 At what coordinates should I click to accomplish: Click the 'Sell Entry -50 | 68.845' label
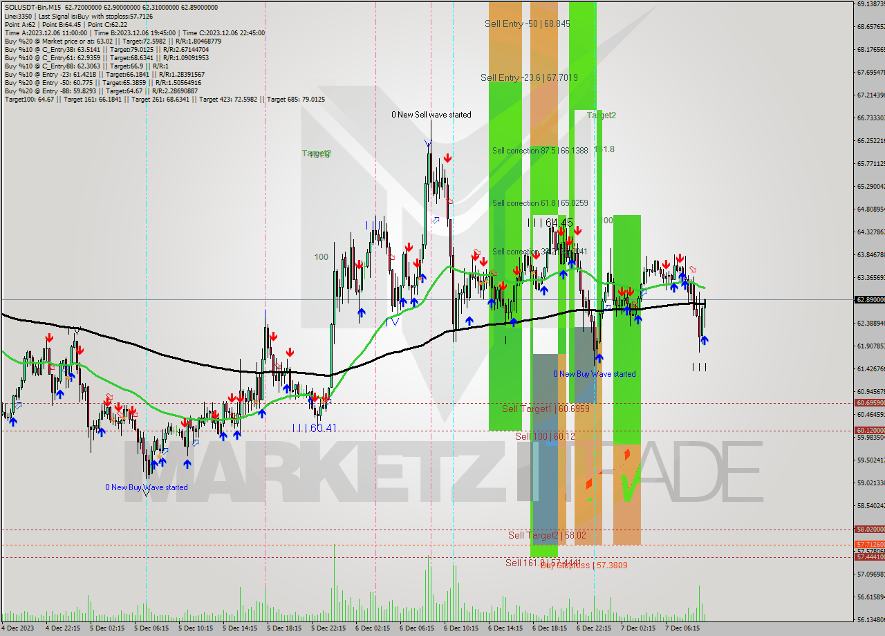coord(527,24)
